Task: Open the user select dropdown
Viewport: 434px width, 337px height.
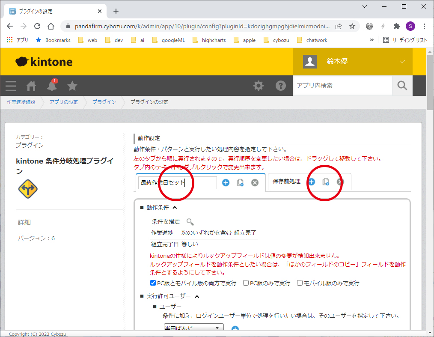Action: pos(193,327)
